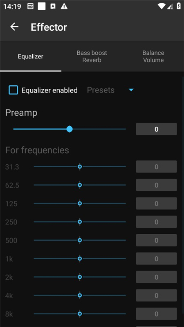This screenshot has width=184, height=327.
Task: Tap the warning triangle notification icon
Action: (64, 7)
